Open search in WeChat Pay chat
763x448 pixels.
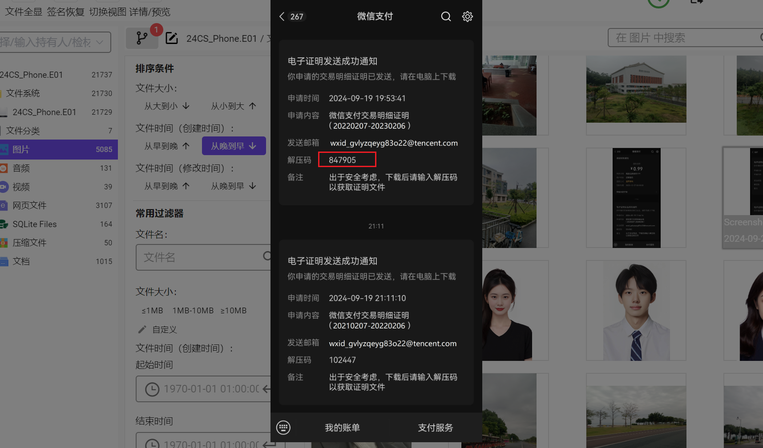coord(446,16)
